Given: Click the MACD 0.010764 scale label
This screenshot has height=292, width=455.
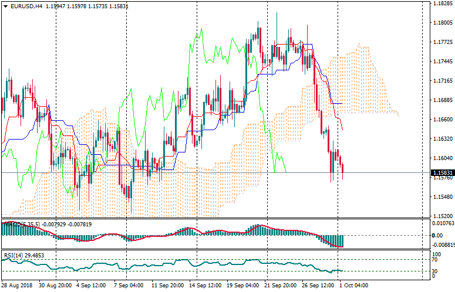Looking at the screenshot, I should (x=443, y=223).
